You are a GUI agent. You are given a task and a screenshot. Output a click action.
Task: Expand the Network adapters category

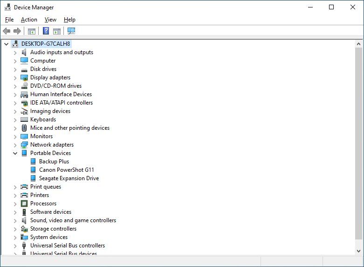coord(15,145)
